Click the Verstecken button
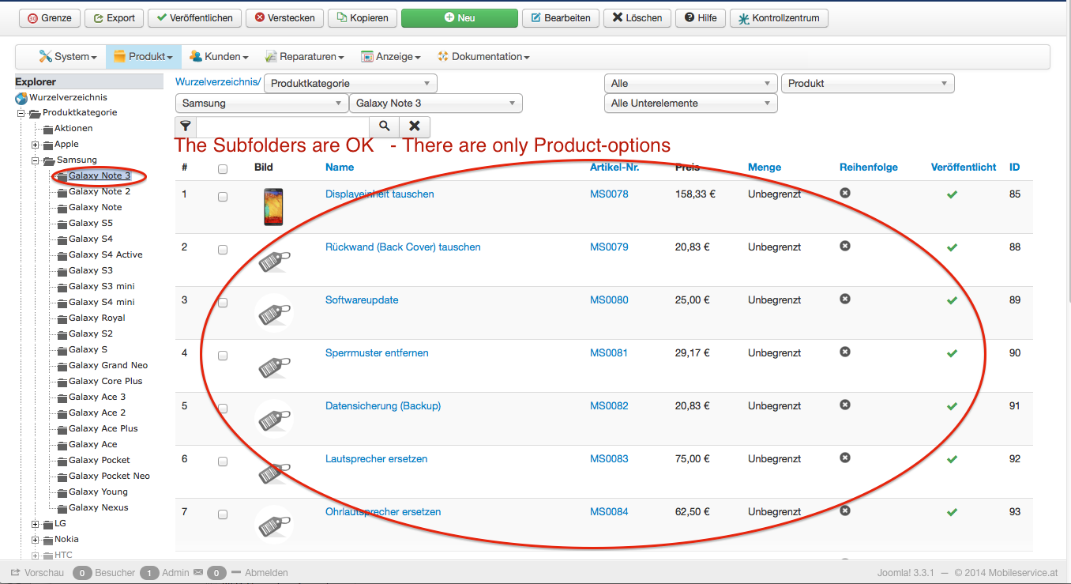The height and width of the screenshot is (584, 1071). coord(284,18)
